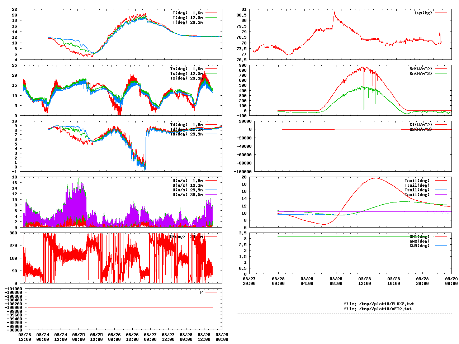Viewport: 459px width, 344px height.
Task: Click the 03/23 12:00 x-axis date label
Action: coord(25,337)
